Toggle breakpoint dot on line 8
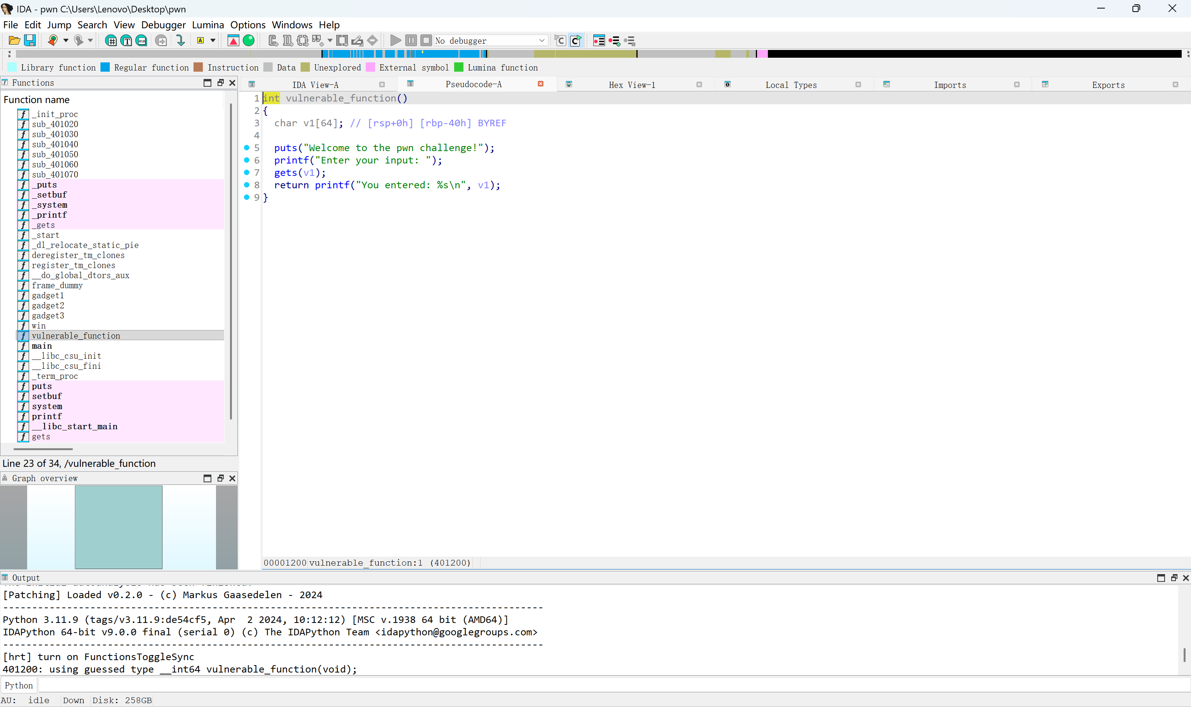Viewport: 1191px width, 707px height. pyautogui.click(x=247, y=184)
